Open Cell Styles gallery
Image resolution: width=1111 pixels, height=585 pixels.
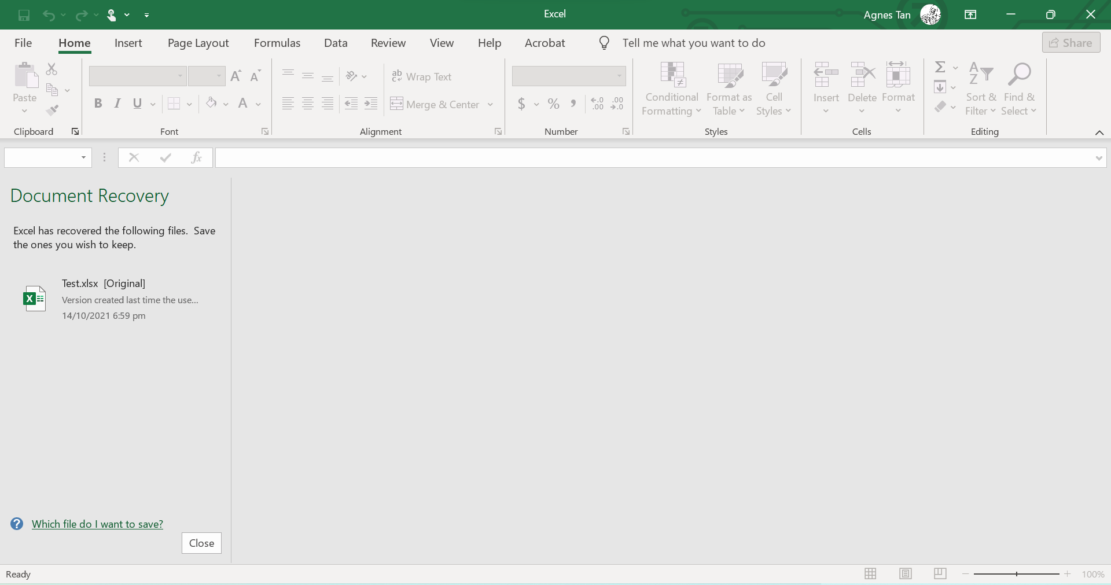pos(774,89)
